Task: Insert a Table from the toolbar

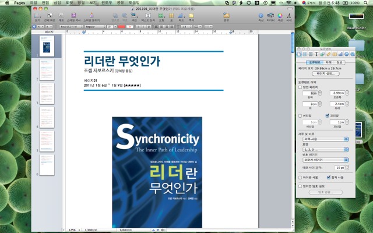Action: 171,17
